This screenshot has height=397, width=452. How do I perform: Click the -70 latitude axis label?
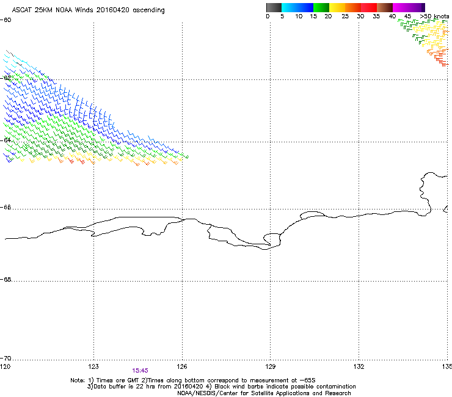5,358
